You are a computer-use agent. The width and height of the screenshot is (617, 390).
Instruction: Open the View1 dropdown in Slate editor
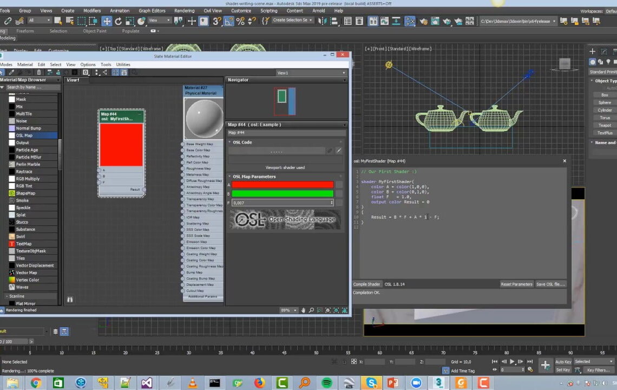311,73
